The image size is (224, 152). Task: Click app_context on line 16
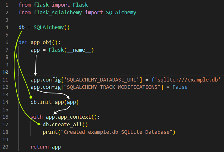pyautogui.click(x=74, y=117)
